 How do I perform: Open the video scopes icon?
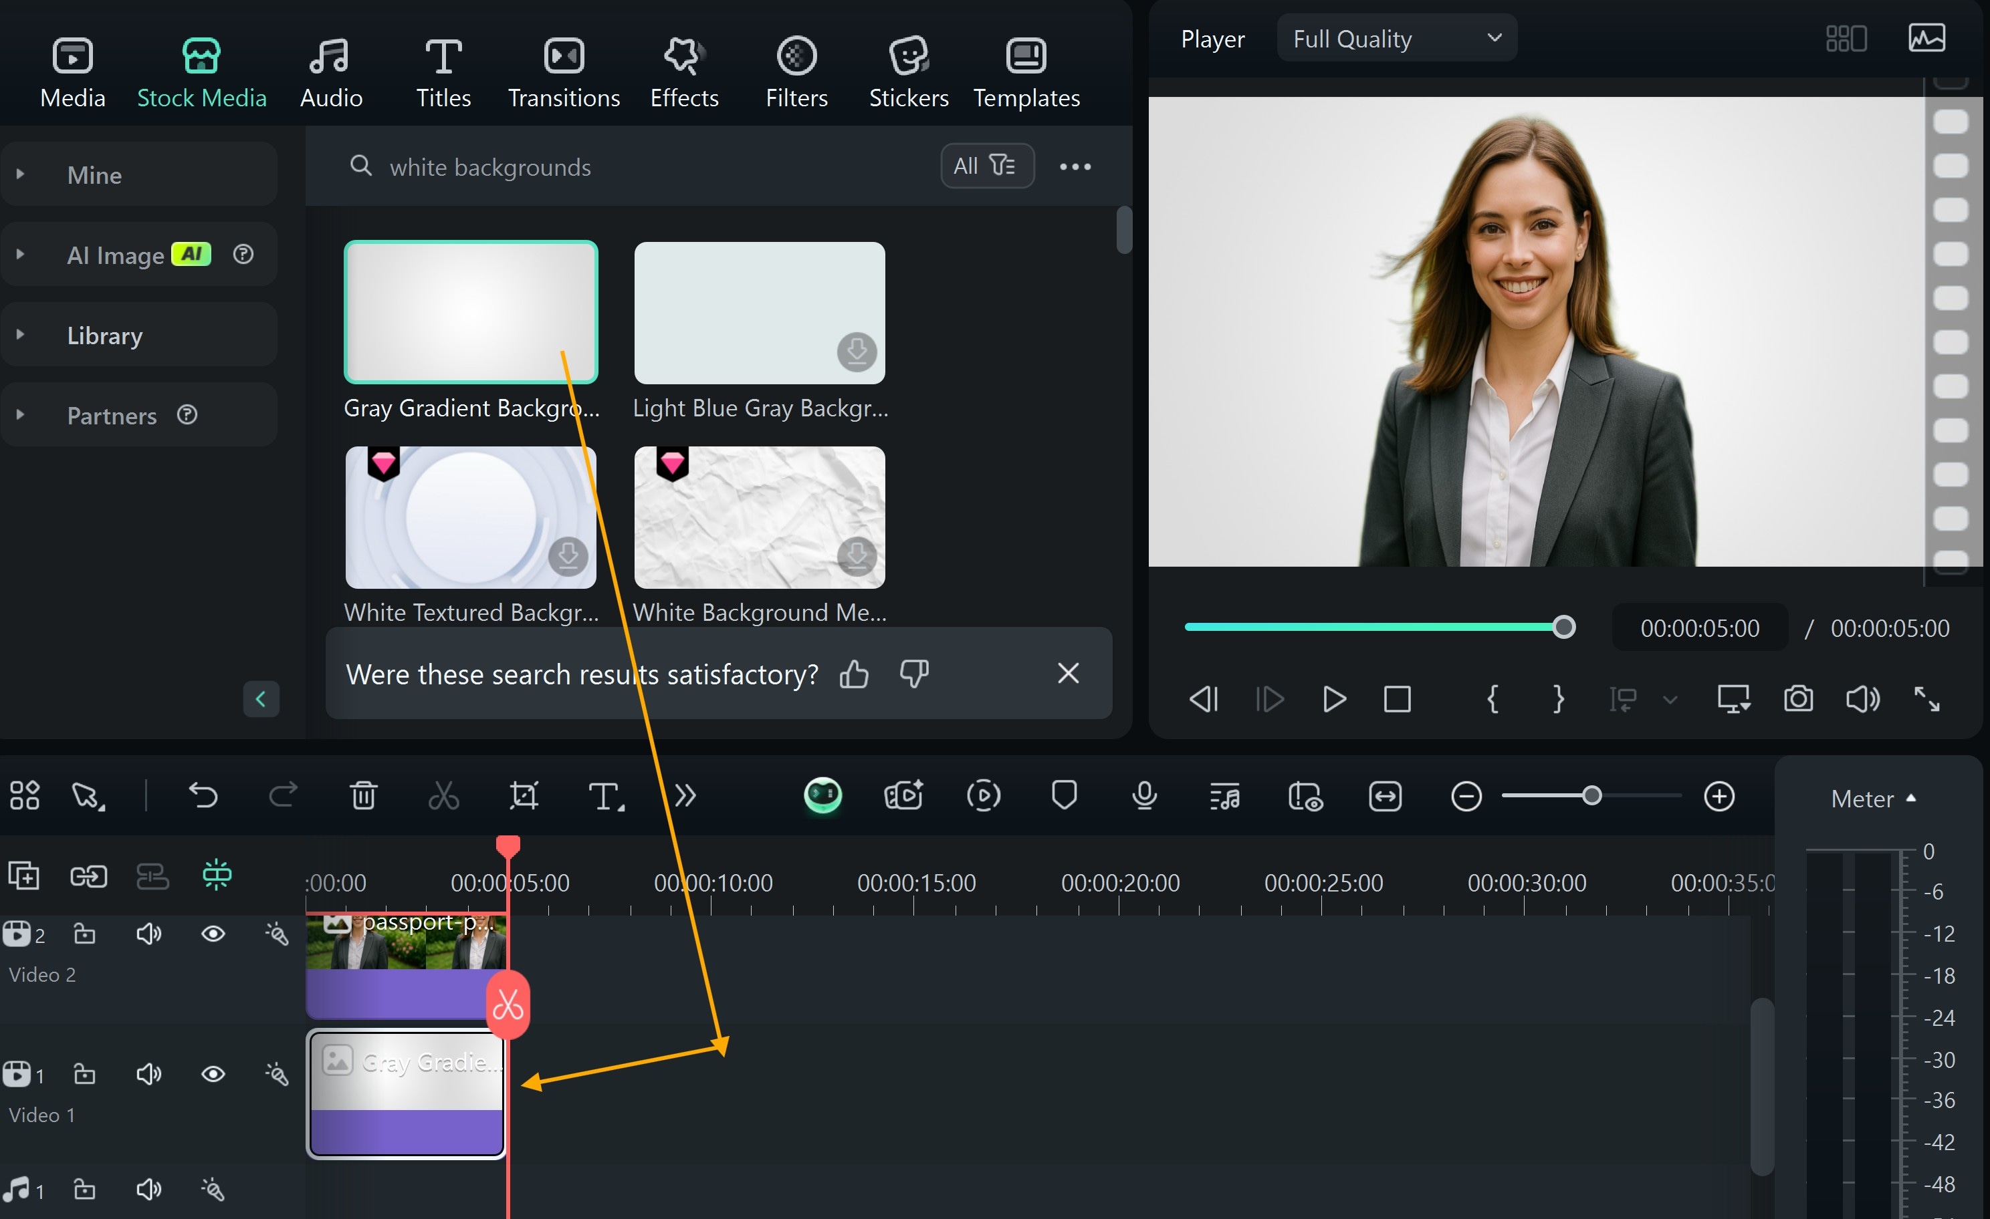point(1926,38)
